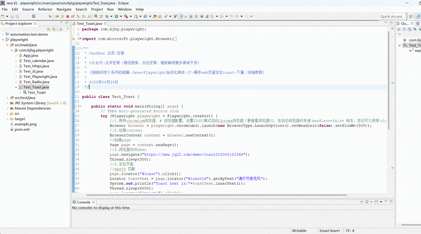Open Project Explorer View Menu triangle
Screen dimensions: 421x234
coord(68,29)
